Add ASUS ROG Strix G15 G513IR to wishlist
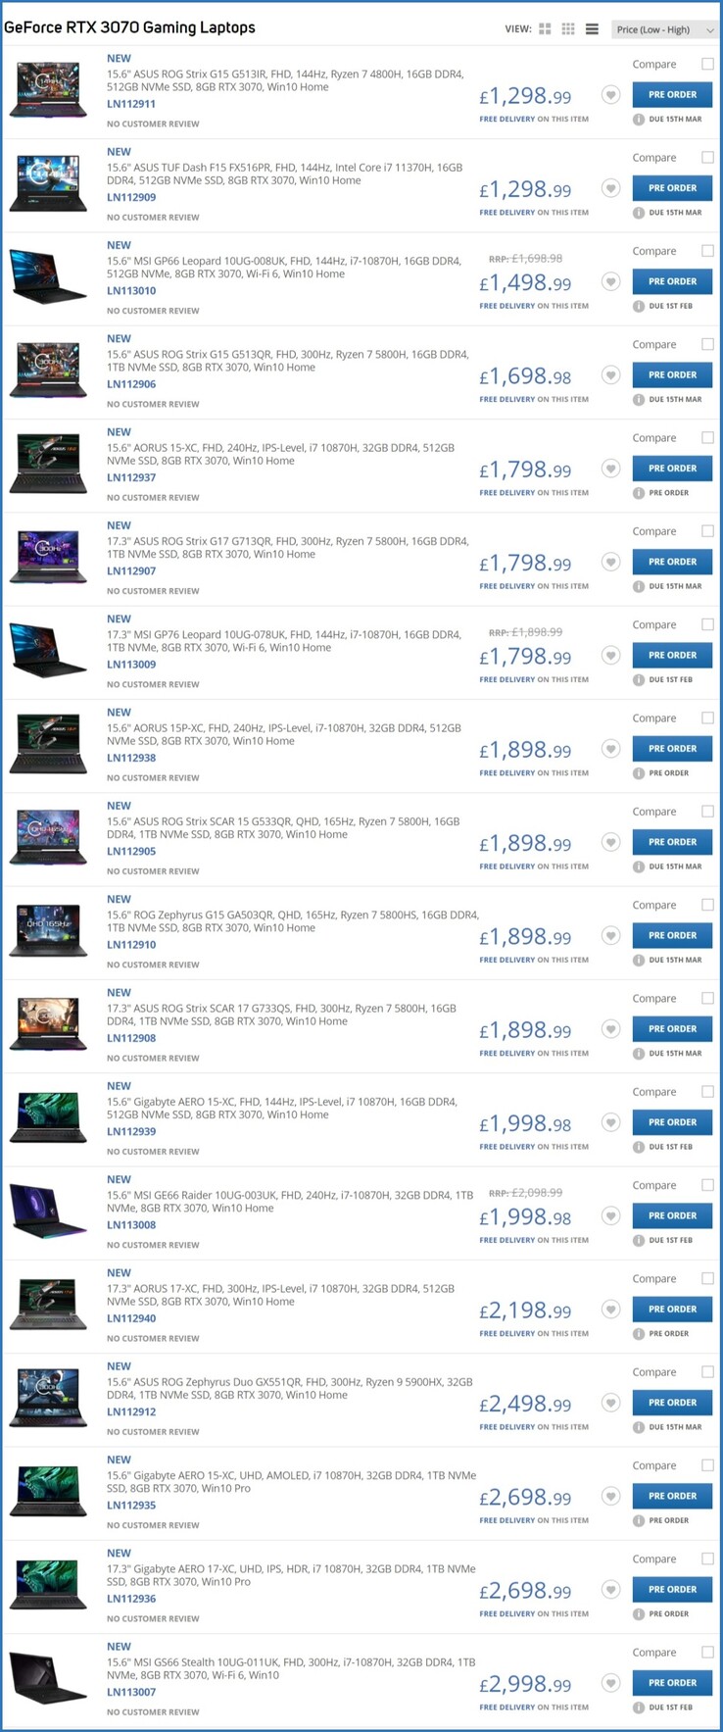Image resolution: width=723 pixels, height=1732 pixels. pos(610,96)
